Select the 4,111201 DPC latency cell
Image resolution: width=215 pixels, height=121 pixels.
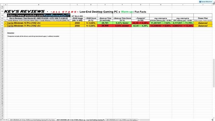183,23
